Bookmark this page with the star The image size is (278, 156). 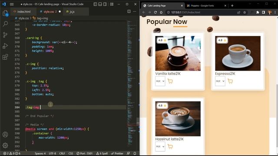coord(245,13)
